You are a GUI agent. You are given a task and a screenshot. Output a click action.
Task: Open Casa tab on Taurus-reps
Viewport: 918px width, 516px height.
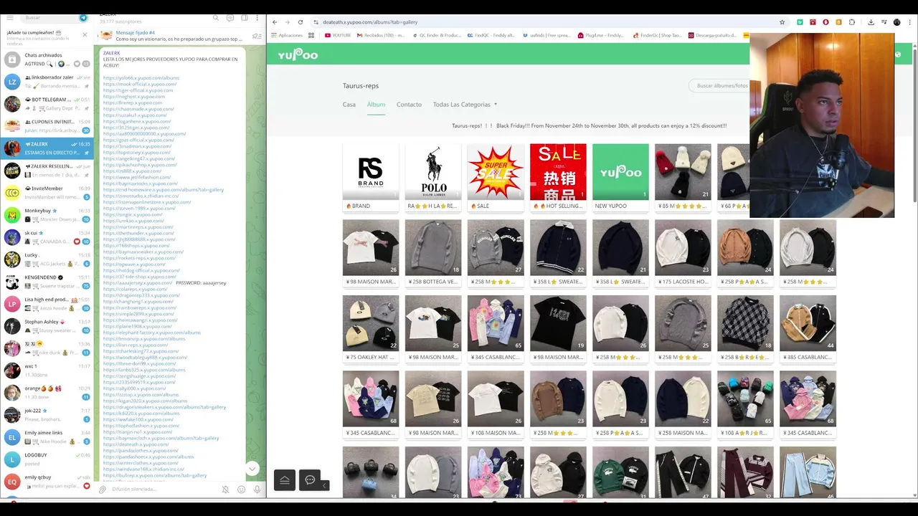(349, 105)
